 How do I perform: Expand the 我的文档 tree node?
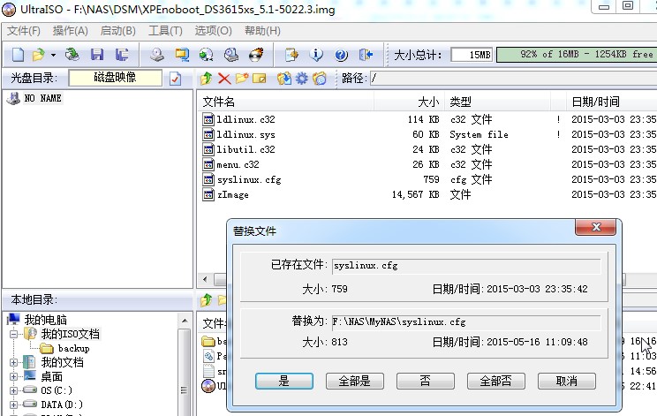tap(13, 362)
